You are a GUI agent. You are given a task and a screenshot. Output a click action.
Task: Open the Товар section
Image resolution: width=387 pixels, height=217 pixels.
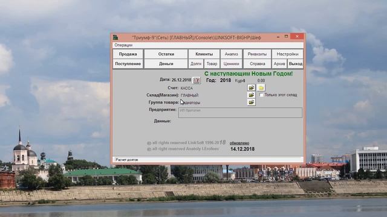(x=212, y=64)
